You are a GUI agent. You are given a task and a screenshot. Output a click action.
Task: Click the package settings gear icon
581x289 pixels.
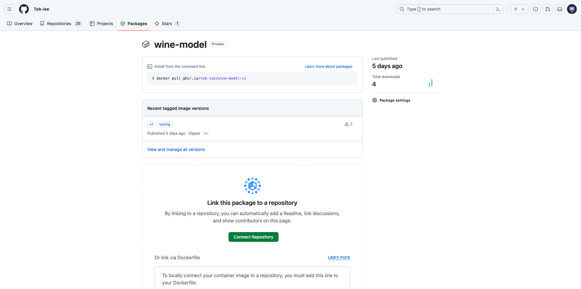point(375,100)
